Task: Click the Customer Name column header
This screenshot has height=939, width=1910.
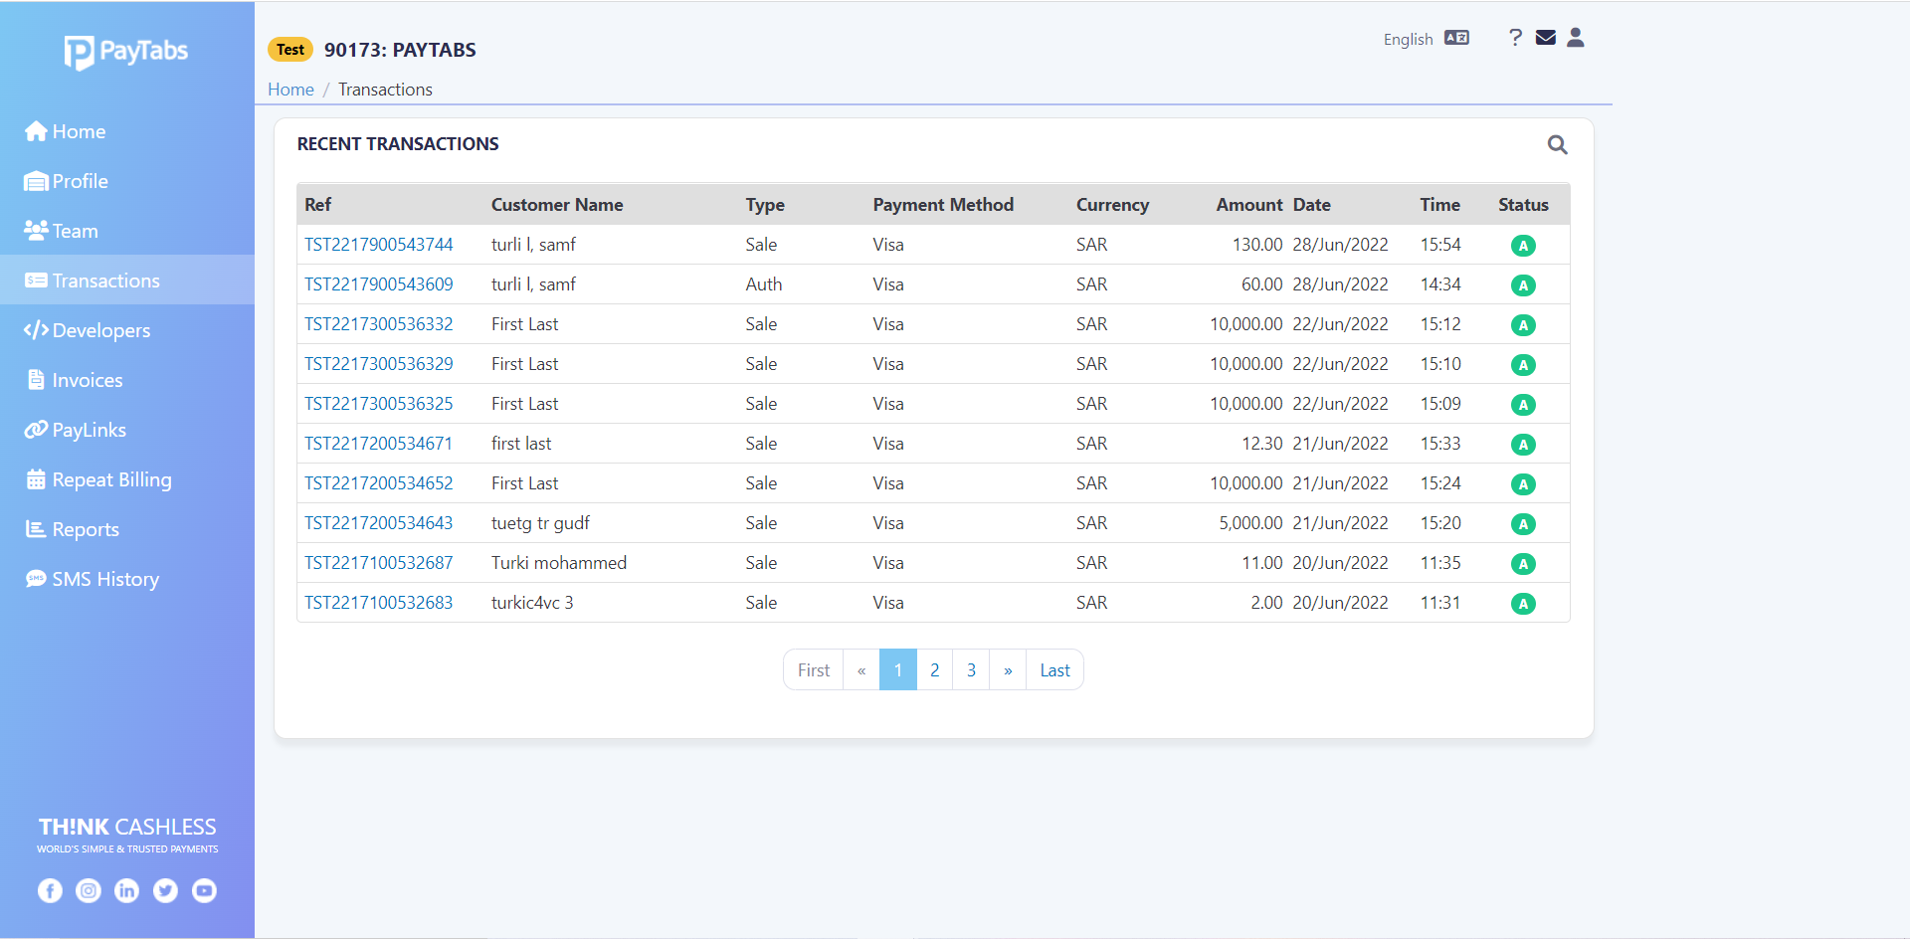Action: pyautogui.click(x=557, y=205)
